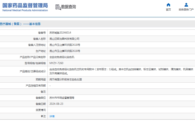The height and width of the screenshot is (121, 195).
Task: Click the 数据查询 magnifier document icon
Action: coord(58,7)
